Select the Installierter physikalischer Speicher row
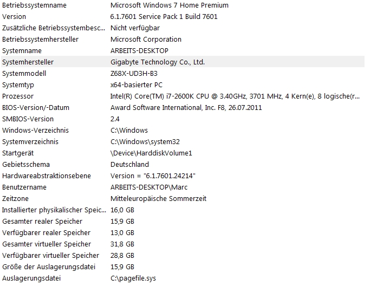 coord(183,210)
